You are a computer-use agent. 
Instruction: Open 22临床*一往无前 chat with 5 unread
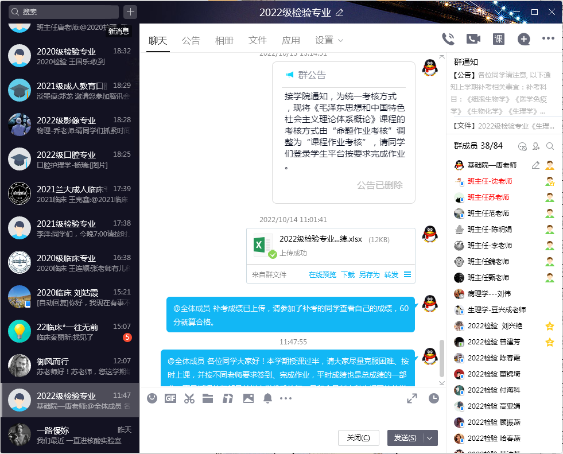[69, 332]
